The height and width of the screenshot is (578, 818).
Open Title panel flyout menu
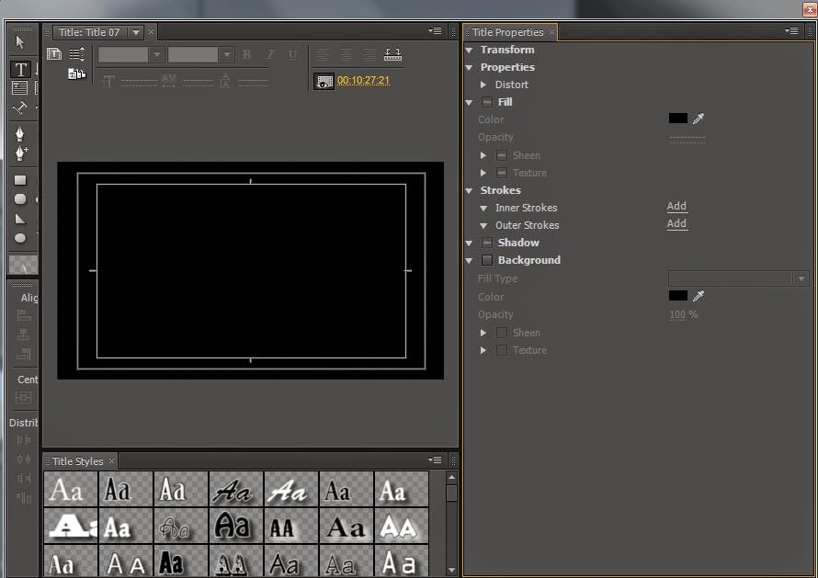click(x=435, y=31)
